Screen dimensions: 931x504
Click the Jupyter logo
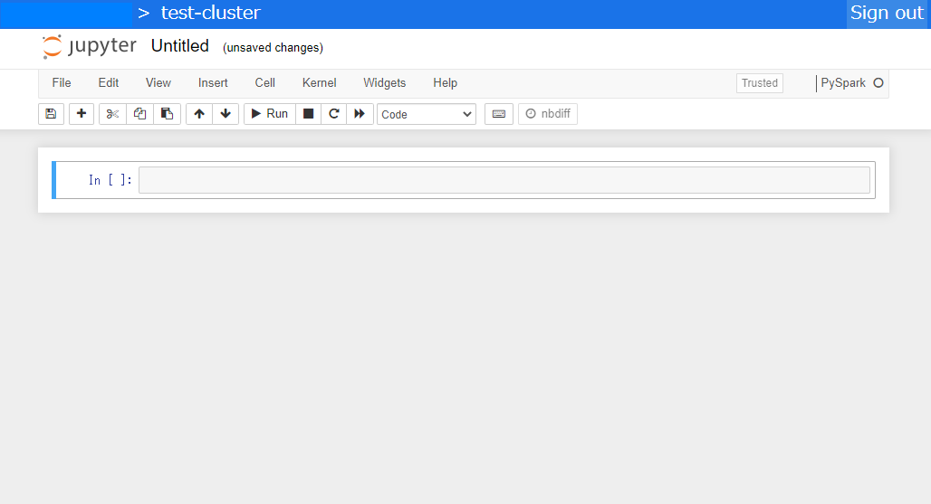coord(89,46)
